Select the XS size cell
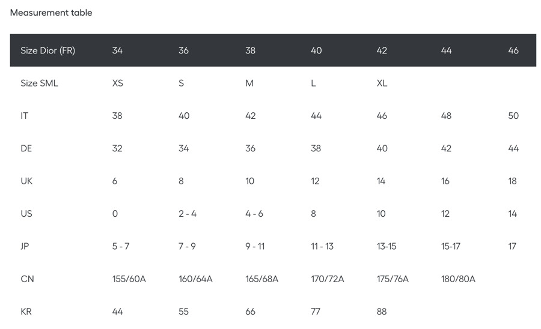541x329 pixels. point(117,83)
